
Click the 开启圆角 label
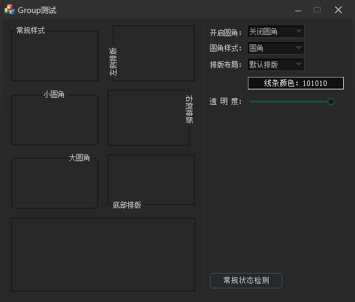(x=225, y=33)
